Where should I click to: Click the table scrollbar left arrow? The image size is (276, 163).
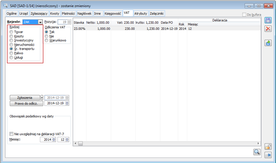(x=75, y=143)
